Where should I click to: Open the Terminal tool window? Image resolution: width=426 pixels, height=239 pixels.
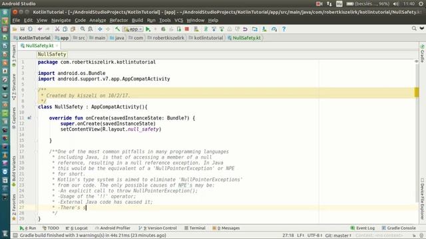click(x=195, y=228)
